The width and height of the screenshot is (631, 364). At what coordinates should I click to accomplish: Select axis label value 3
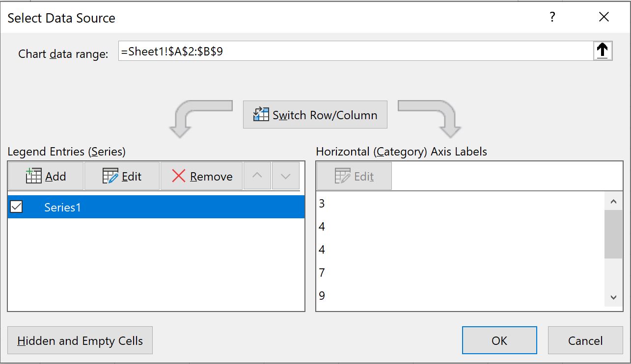[x=322, y=203]
